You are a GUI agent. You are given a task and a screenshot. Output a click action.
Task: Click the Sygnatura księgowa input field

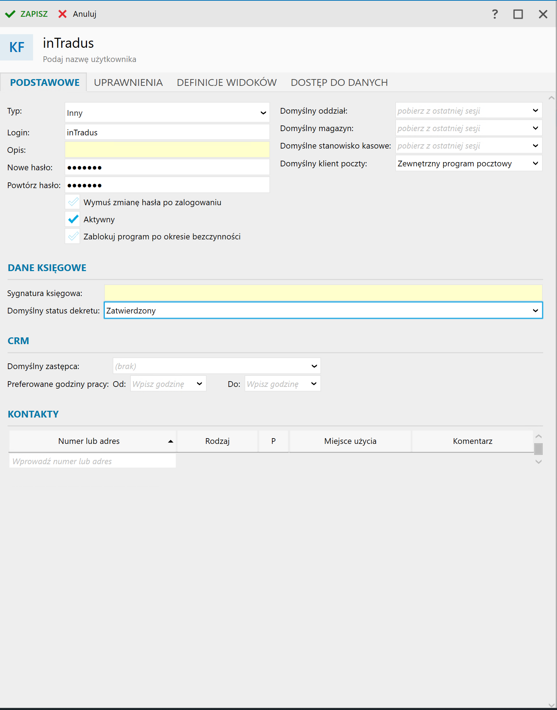click(323, 293)
